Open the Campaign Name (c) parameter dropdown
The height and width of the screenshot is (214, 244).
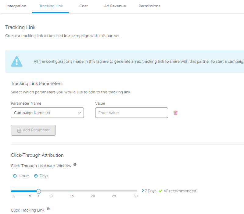tap(47, 113)
